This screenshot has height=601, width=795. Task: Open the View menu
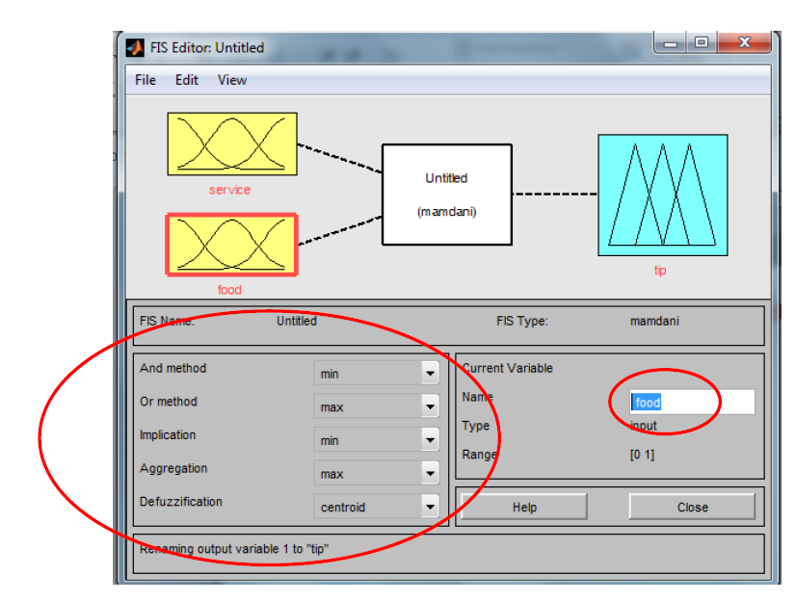[x=232, y=80]
